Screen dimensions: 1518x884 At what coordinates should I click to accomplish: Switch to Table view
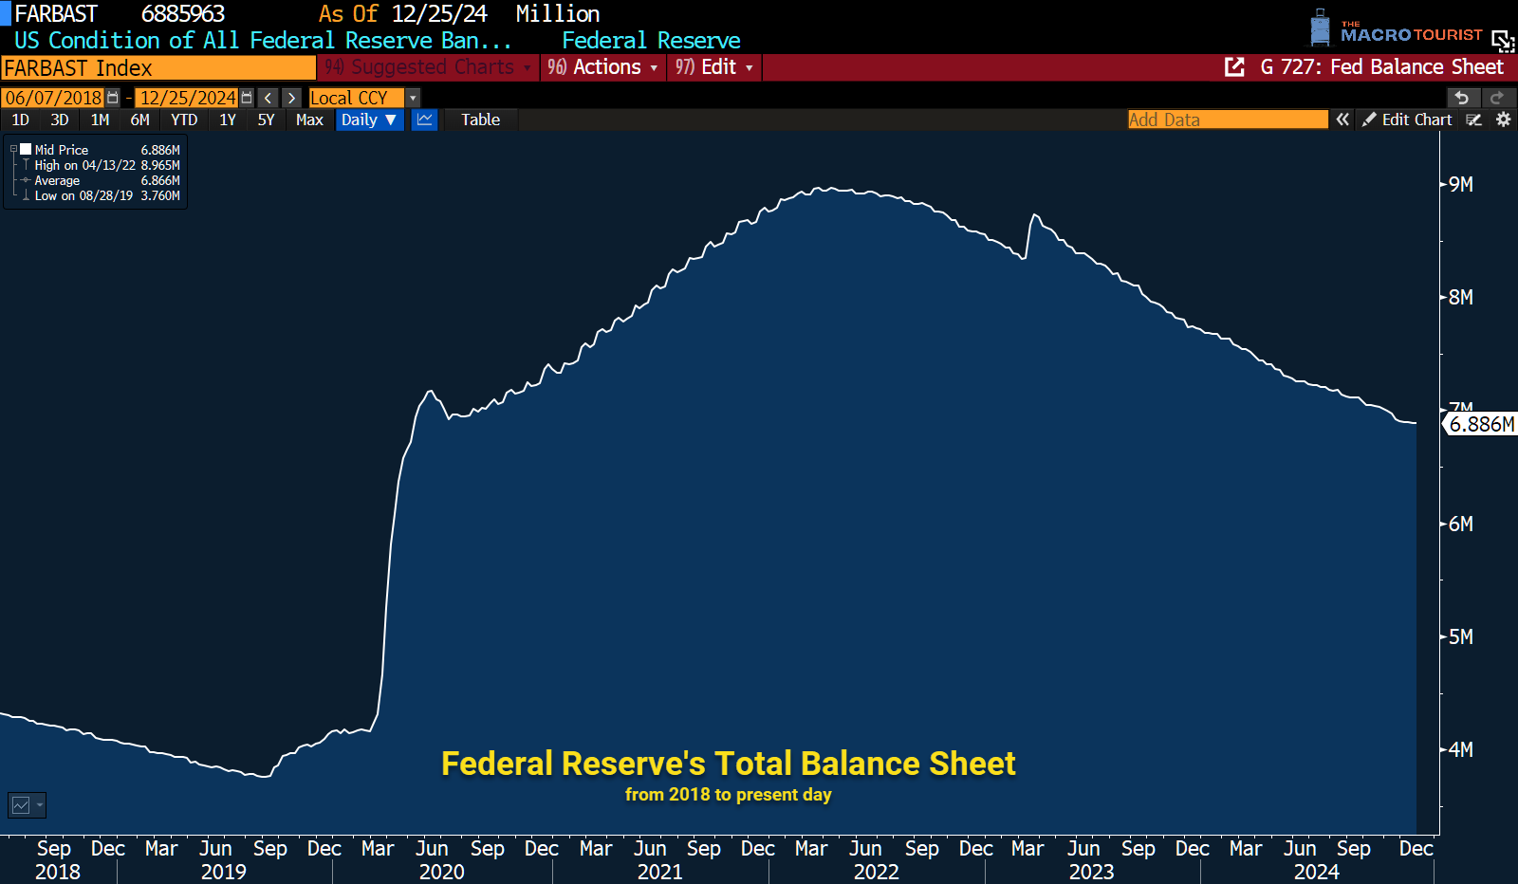(x=480, y=120)
